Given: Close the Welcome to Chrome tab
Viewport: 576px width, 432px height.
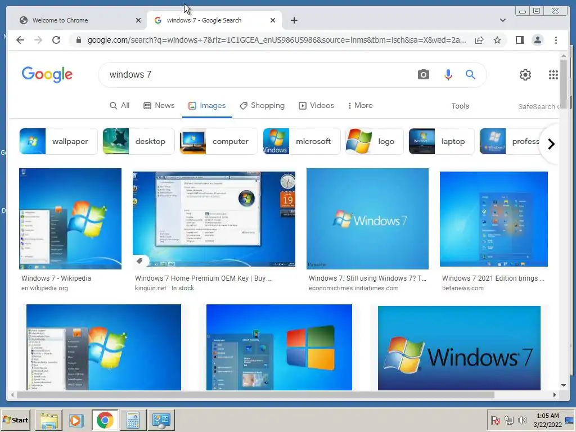Looking at the screenshot, I should coord(138,20).
